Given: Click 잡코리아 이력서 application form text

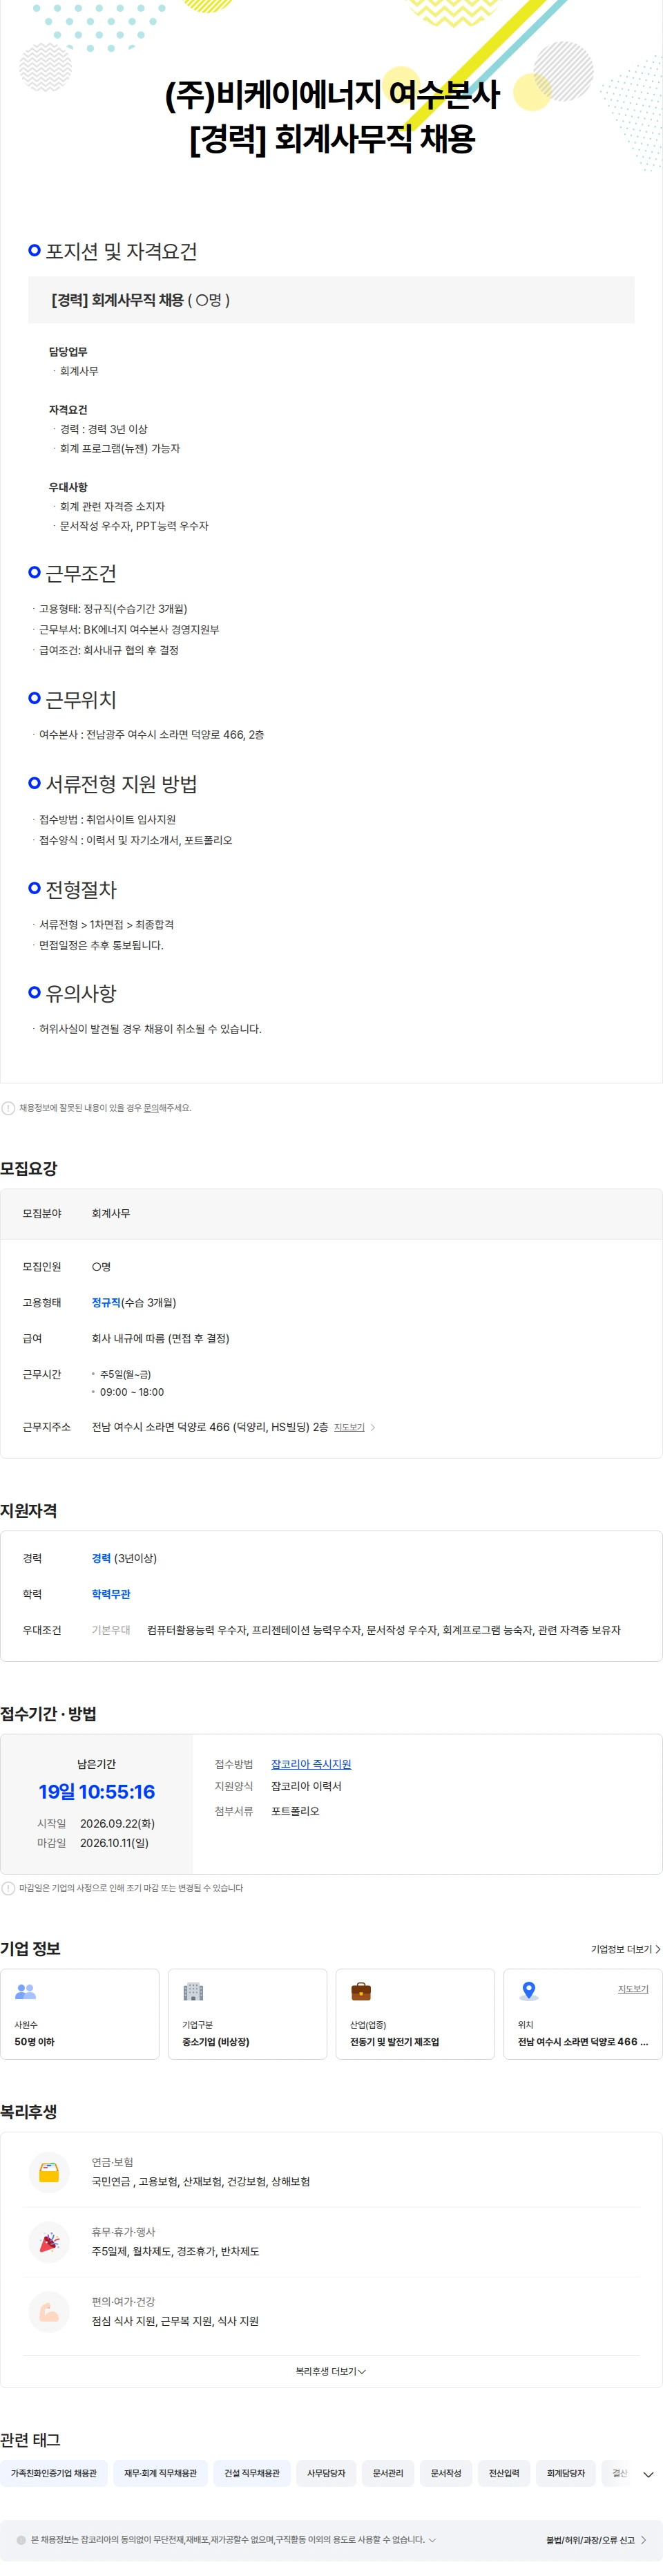Looking at the screenshot, I should click(x=306, y=1786).
